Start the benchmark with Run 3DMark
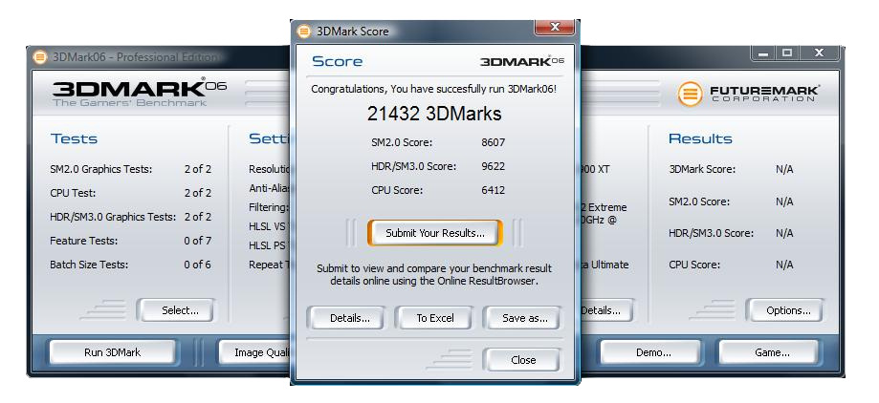The height and width of the screenshot is (403, 879). pos(112,352)
